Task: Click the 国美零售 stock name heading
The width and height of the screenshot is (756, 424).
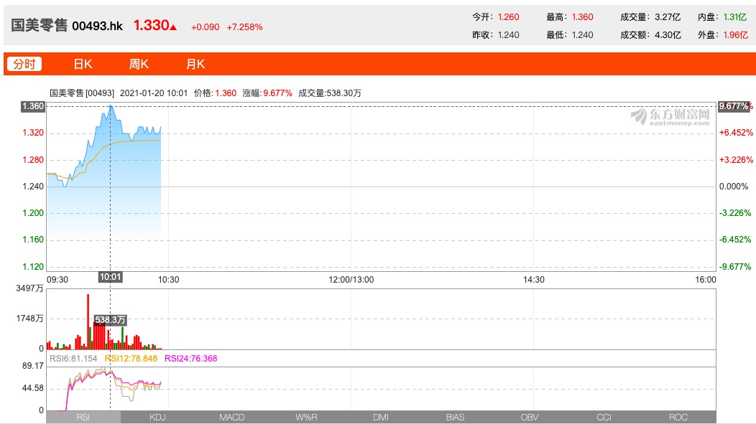Action: pos(39,25)
